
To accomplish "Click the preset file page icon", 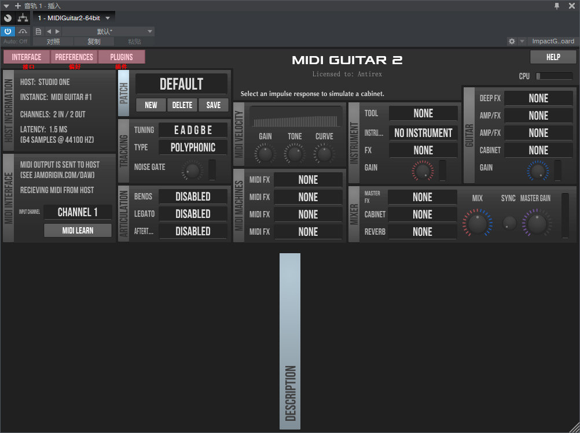I will 38,31.
